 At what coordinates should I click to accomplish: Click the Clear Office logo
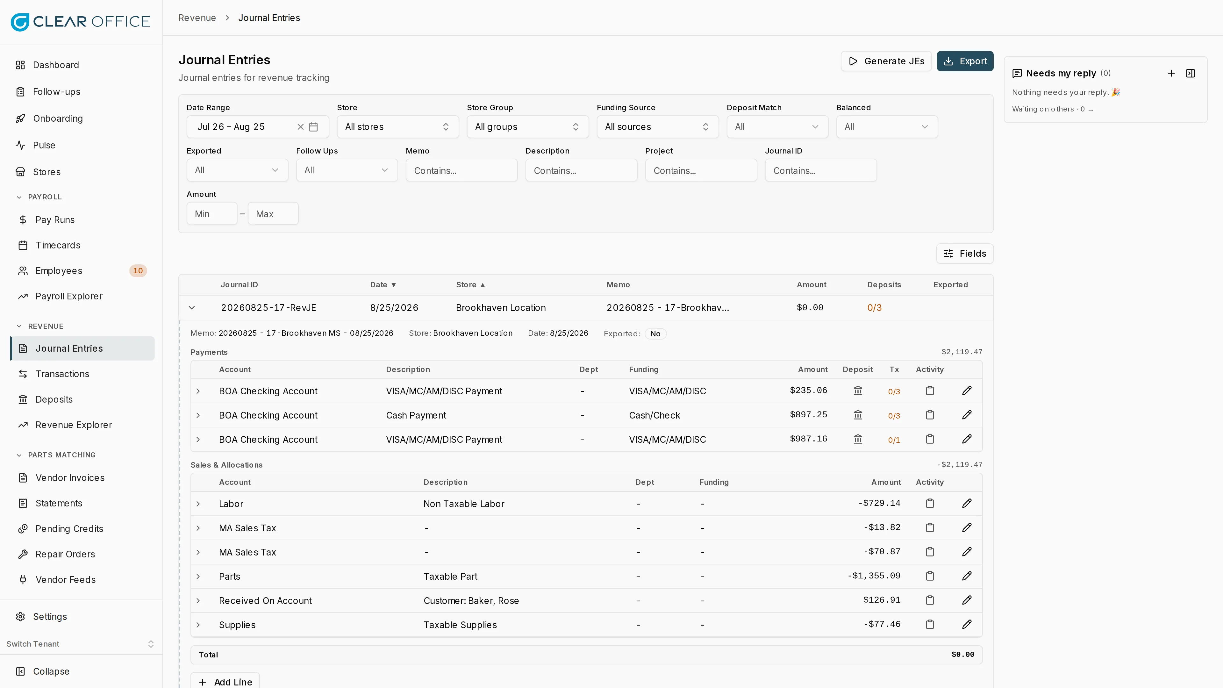(x=80, y=22)
